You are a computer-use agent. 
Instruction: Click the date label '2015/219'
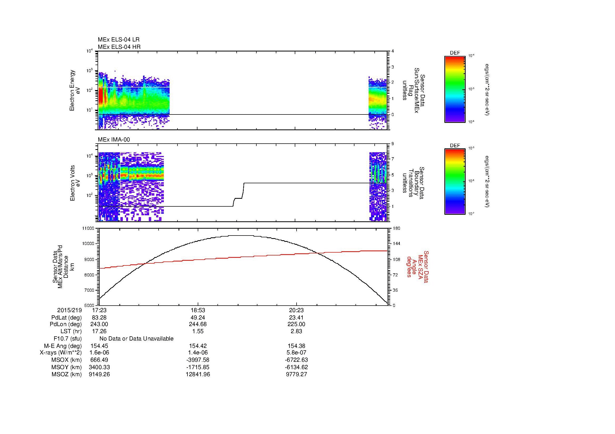click(x=69, y=310)
